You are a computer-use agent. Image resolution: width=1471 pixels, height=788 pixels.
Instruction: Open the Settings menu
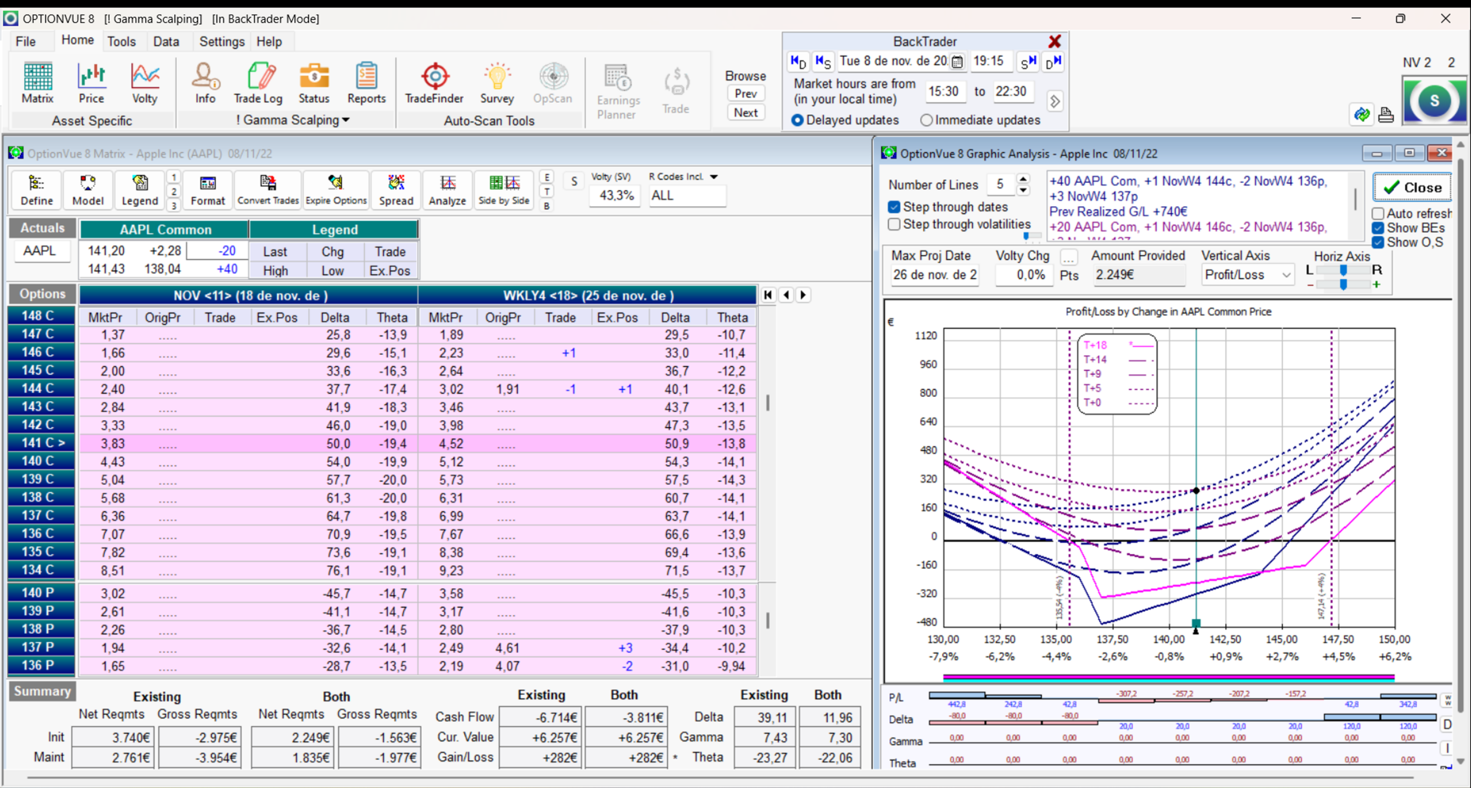point(222,42)
